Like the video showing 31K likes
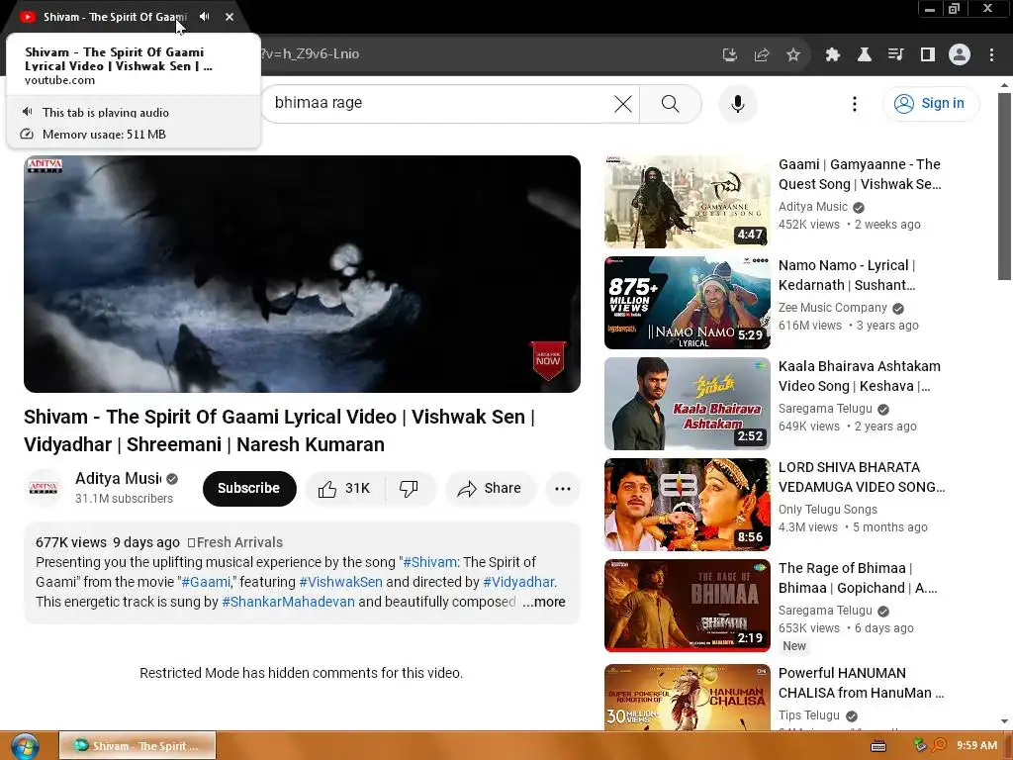Screen dimensions: 1013x760 pos(344,489)
